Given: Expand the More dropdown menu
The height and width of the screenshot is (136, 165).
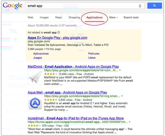Looking at the screenshot, I should pyautogui.click(x=113, y=18).
